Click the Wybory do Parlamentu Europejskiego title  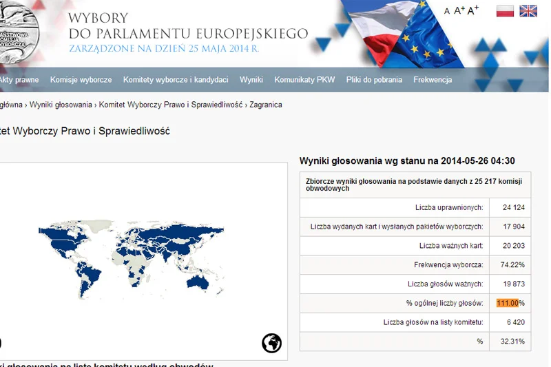188,26
